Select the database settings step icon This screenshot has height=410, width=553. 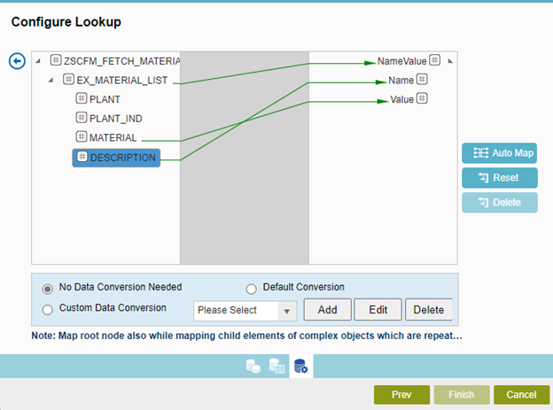pyautogui.click(x=300, y=367)
